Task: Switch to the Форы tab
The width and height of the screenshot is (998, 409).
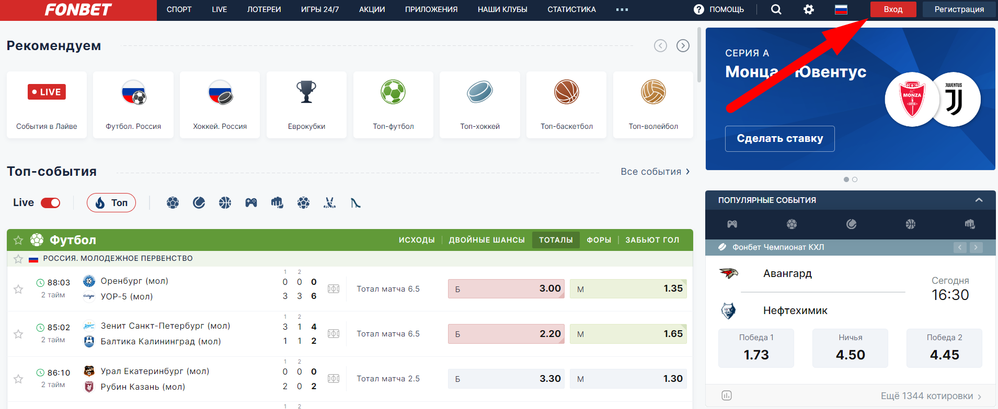Action: (x=599, y=240)
